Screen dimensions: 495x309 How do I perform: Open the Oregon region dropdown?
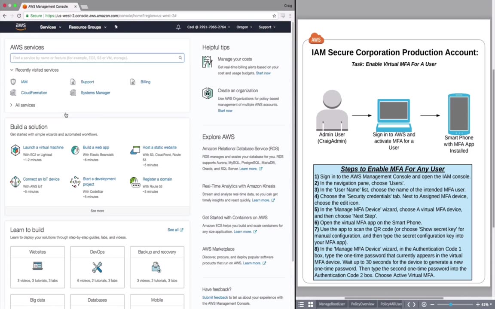[244, 27]
